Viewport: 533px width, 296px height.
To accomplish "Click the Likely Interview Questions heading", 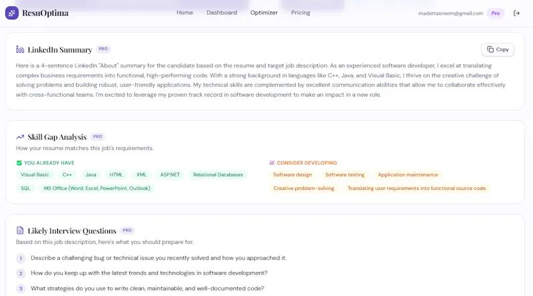I will tap(72, 231).
